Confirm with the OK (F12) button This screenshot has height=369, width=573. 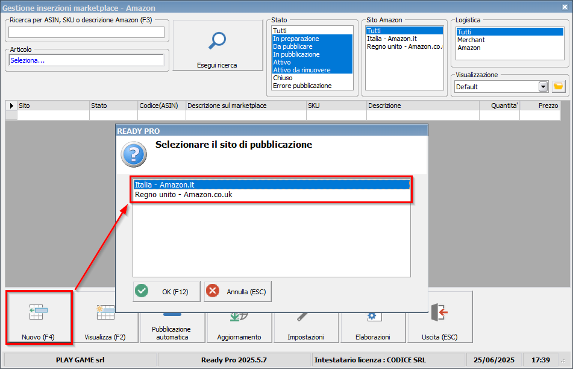click(167, 291)
